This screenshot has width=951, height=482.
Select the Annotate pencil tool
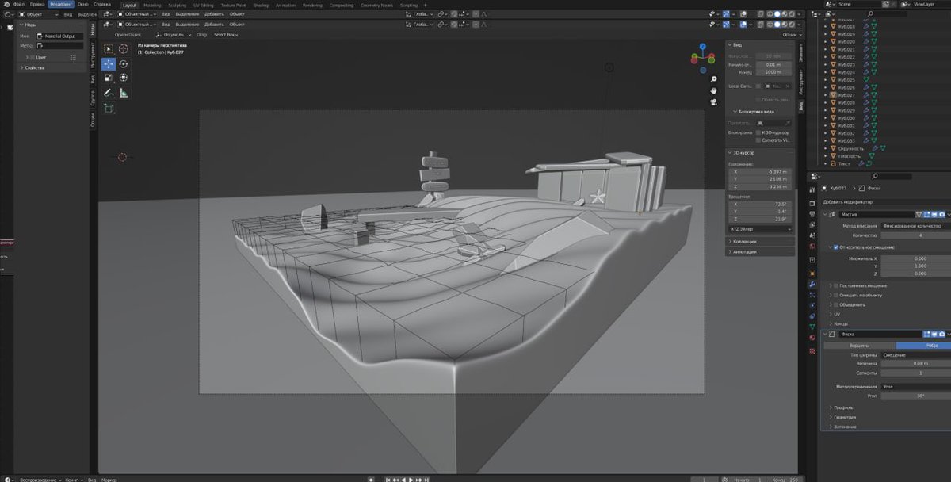click(x=109, y=93)
